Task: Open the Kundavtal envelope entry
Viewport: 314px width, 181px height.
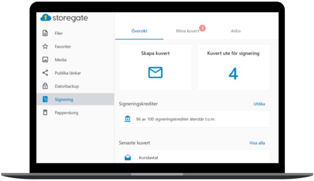Action: [148, 157]
